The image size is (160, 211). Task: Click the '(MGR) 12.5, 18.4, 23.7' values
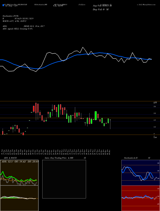tap(34, 26)
